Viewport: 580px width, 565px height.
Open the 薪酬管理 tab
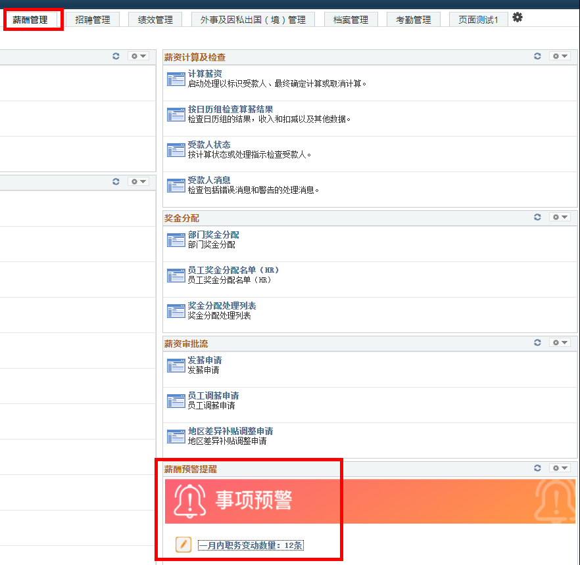coord(30,20)
